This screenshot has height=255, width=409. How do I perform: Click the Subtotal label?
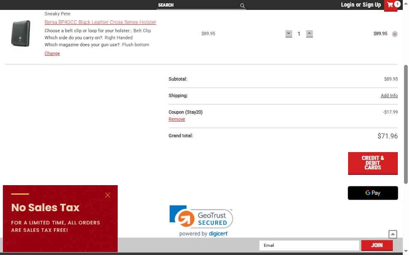point(178,79)
